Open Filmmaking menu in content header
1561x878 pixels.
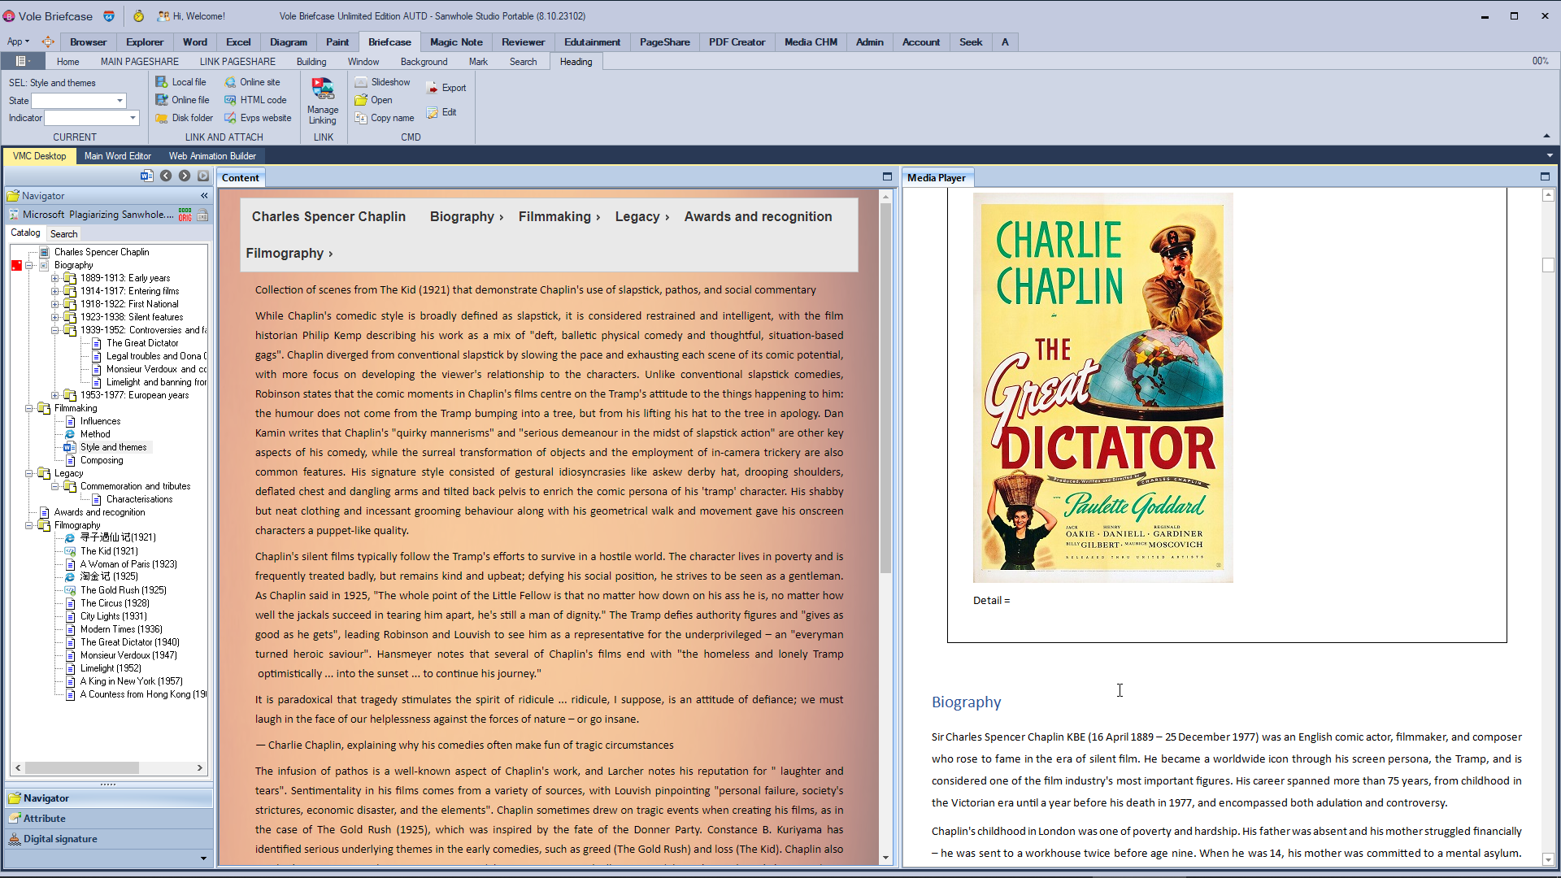pos(559,216)
